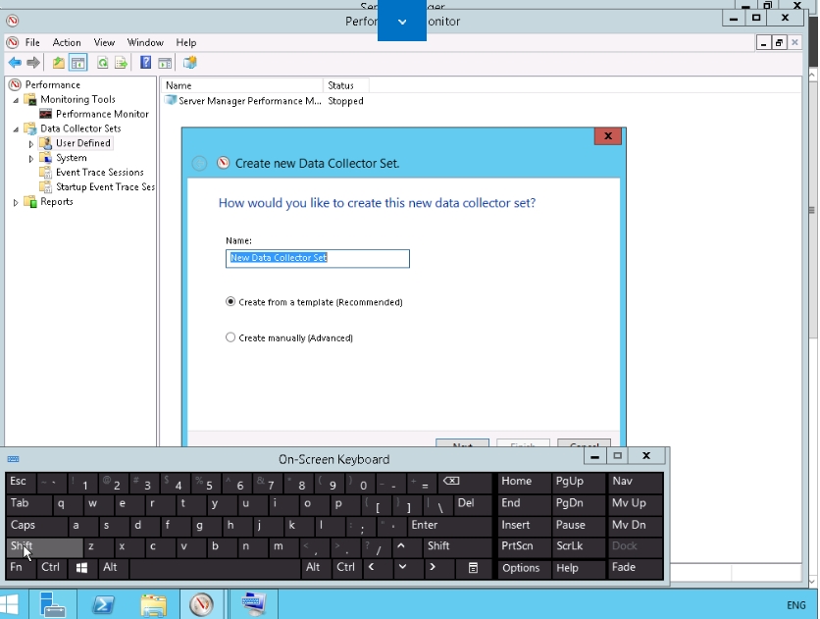Expand the Reports node arrow
This screenshot has width=820, height=619.
click(x=16, y=202)
